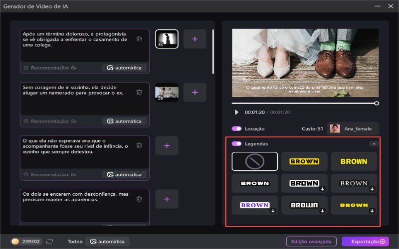This screenshot has height=249, width=399.
Task: Click the wedding shoes video preview
Action: tap(305, 63)
